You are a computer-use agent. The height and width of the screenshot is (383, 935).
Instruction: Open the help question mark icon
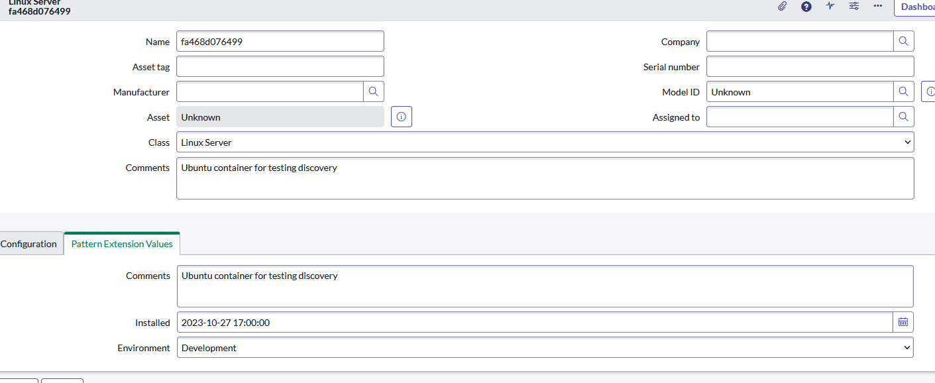[806, 7]
